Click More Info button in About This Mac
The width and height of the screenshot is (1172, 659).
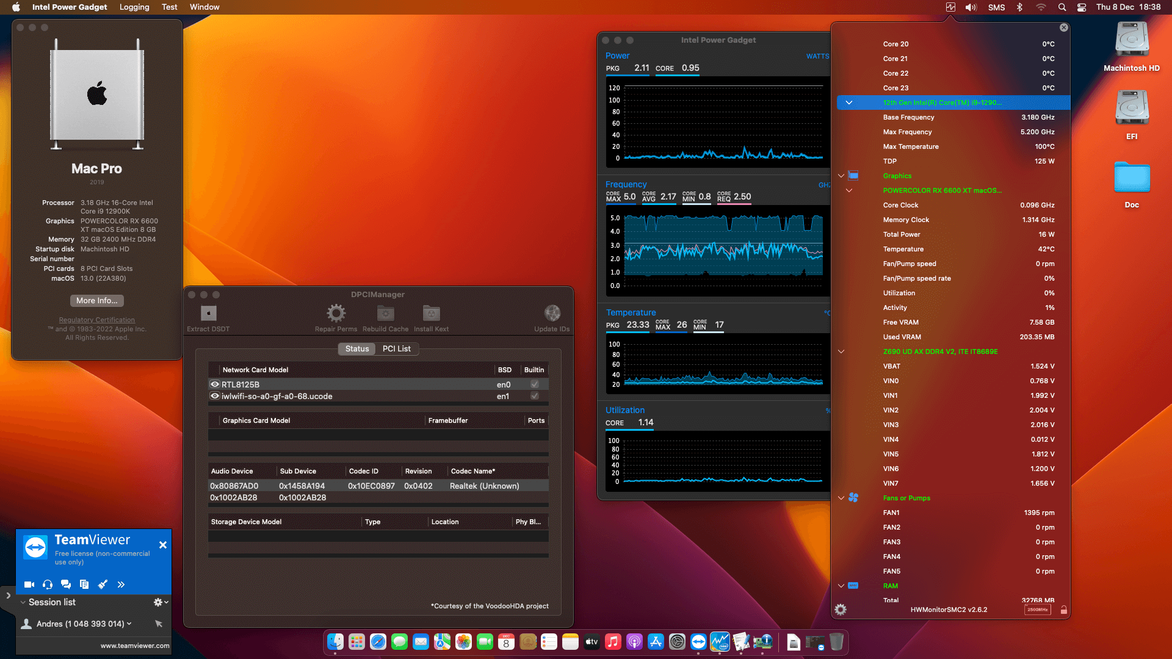coord(97,301)
